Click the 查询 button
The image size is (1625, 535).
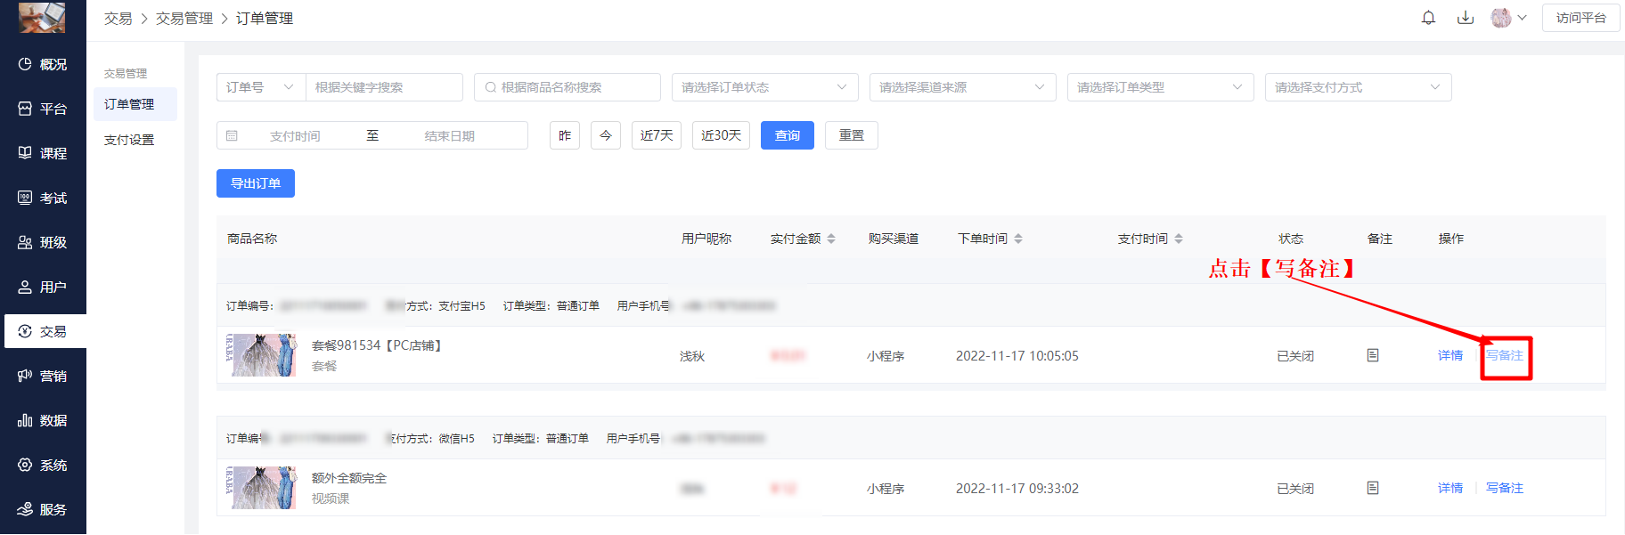[x=788, y=135]
